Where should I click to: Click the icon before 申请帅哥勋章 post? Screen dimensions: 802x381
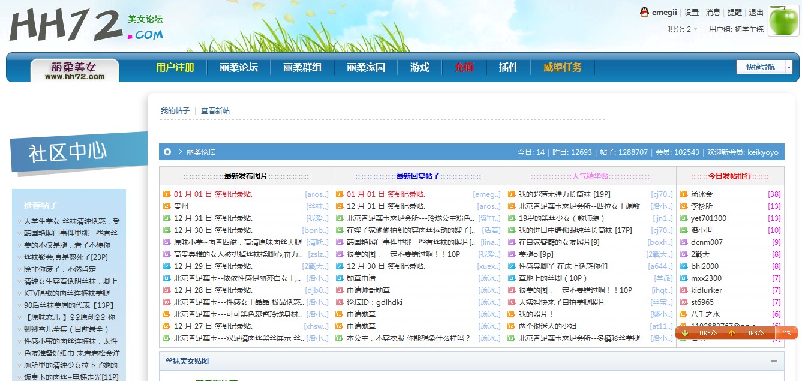(340, 290)
